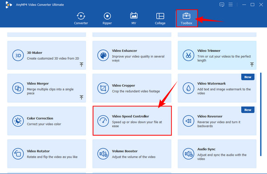Select the Toolbox tab
This screenshot has height=174, width=267.
[x=186, y=18]
